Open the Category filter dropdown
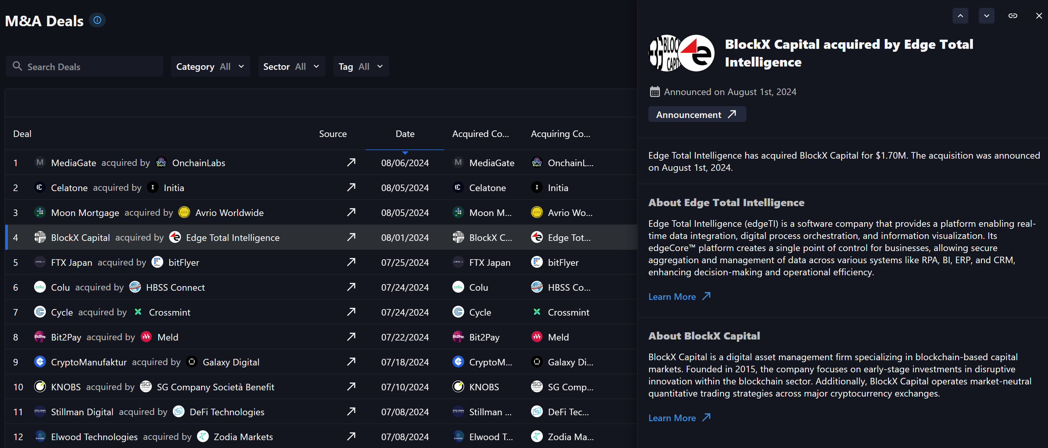Screen dimensions: 1048x448 pos(210,66)
